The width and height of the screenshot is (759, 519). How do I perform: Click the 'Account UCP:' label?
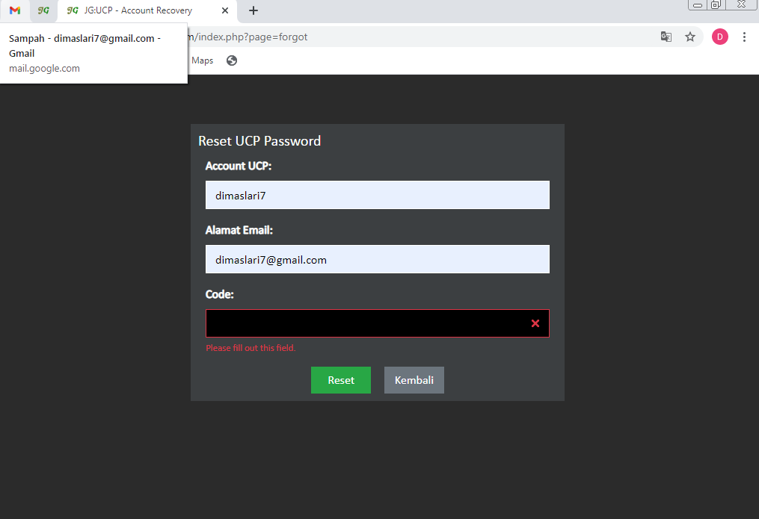click(x=238, y=167)
